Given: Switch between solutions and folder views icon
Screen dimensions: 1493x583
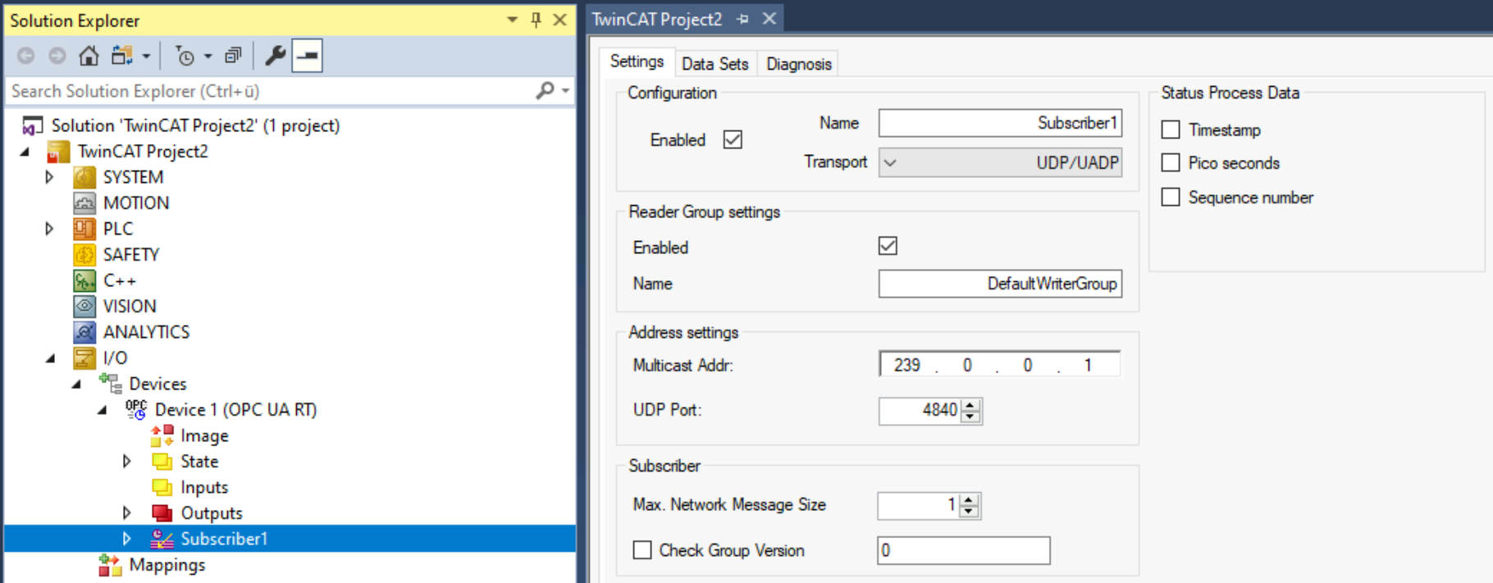Looking at the screenshot, I should point(122,56).
